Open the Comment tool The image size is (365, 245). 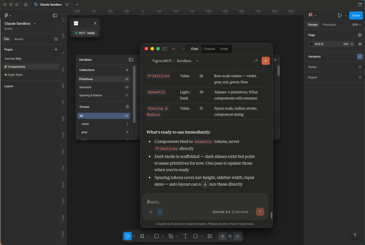coord(196,236)
